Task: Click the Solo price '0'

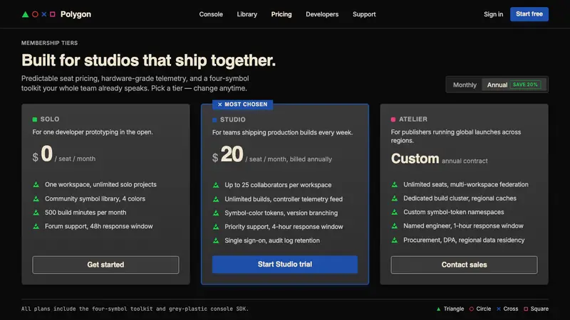Action: coord(46,154)
